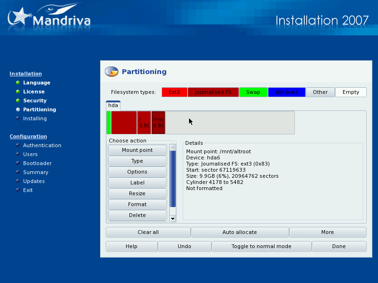Change the partition Type
The image size is (378, 283).
coord(137,161)
